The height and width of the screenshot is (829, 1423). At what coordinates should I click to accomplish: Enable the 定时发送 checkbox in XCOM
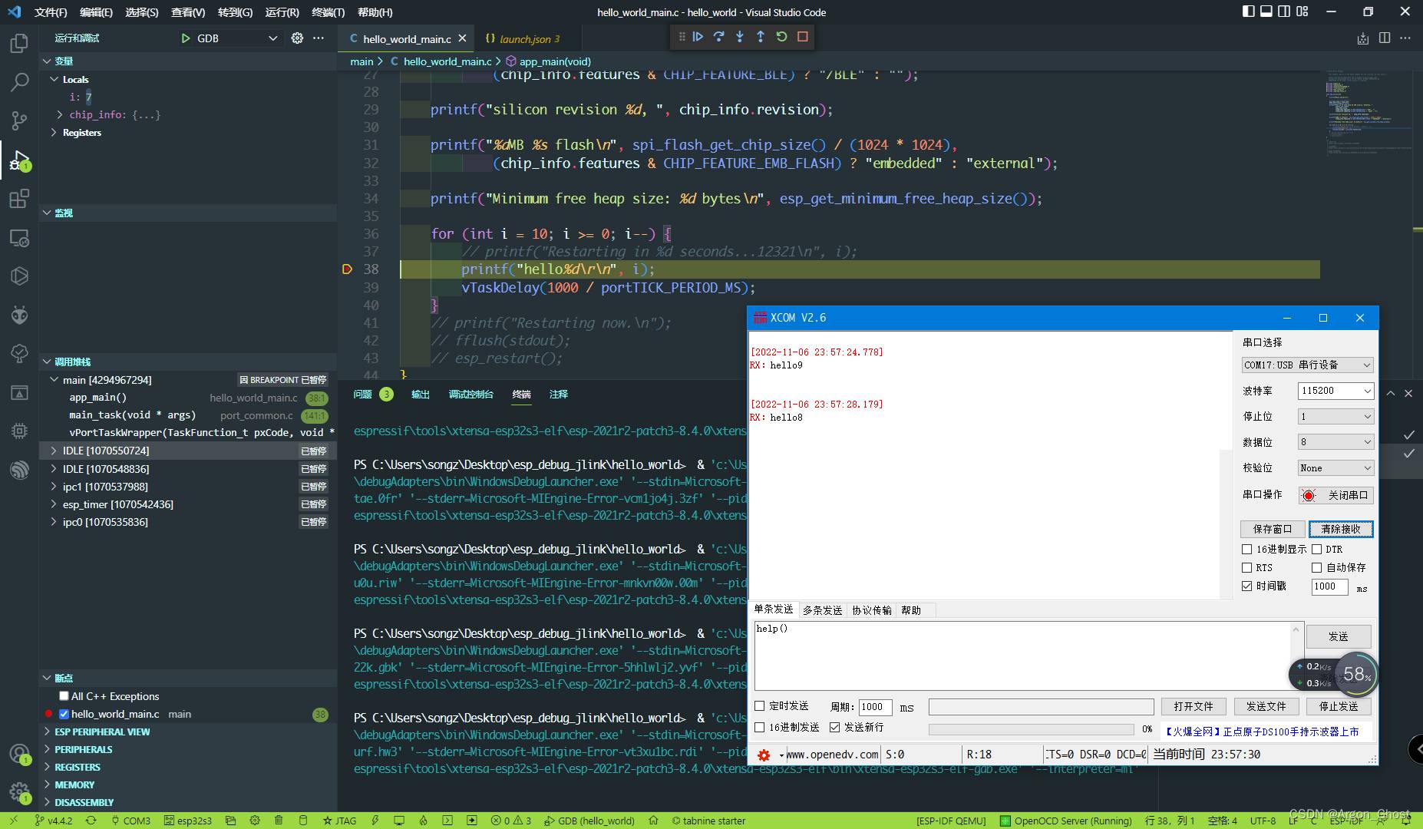coord(760,706)
